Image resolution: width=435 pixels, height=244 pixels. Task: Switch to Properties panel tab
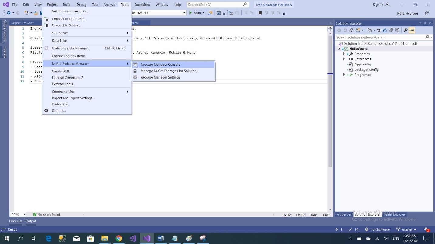[x=344, y=214]
